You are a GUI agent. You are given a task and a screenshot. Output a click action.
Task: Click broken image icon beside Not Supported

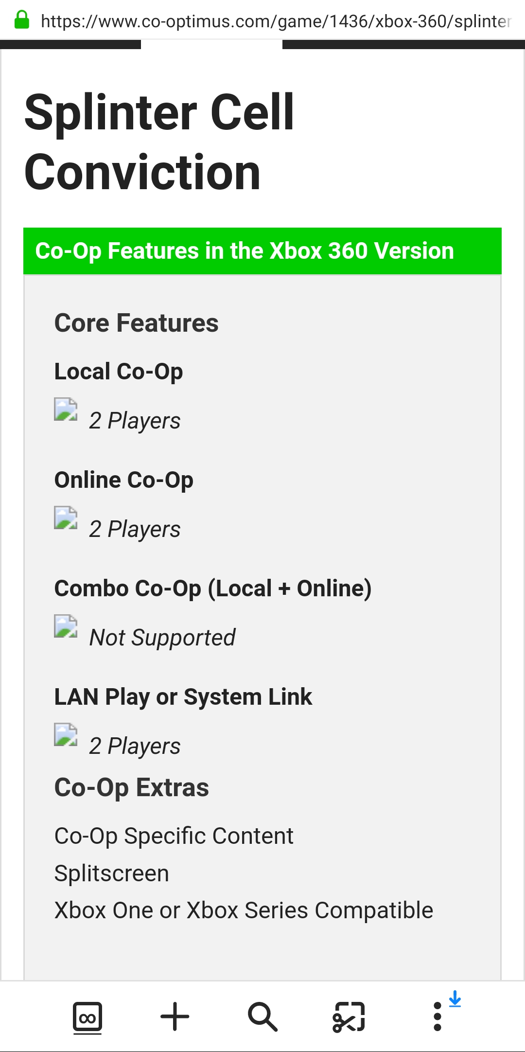(x=66, y=626)
